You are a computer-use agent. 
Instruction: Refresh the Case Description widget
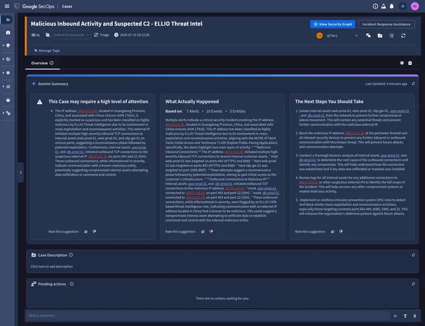[x=413, y=255]
